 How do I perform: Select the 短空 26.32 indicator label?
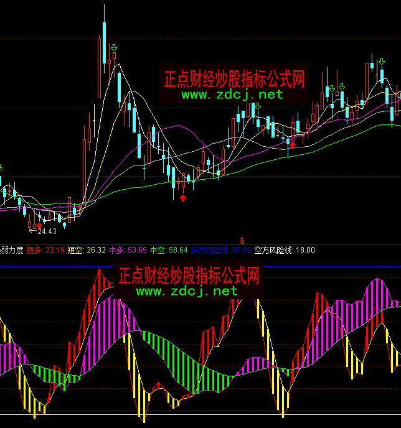click(x=87, y=250)
